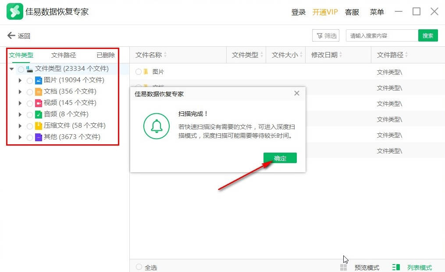Click the 文件类型\ path cell of 图片 row
Screen dimensions: 445x272
click(x=389, y=72)
